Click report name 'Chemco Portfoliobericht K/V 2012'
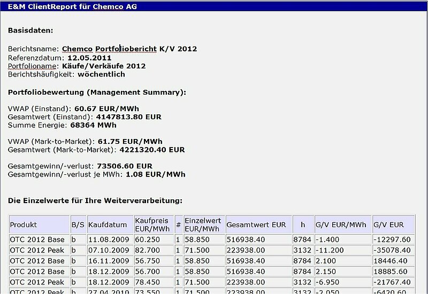This screenshot has width=428, height=294. point(129,49)
